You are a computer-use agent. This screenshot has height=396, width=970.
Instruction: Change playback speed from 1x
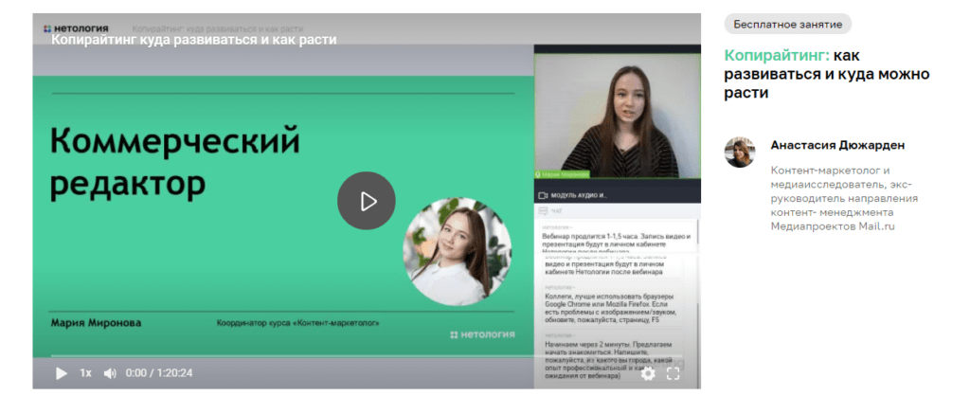(x=85, y=373)
